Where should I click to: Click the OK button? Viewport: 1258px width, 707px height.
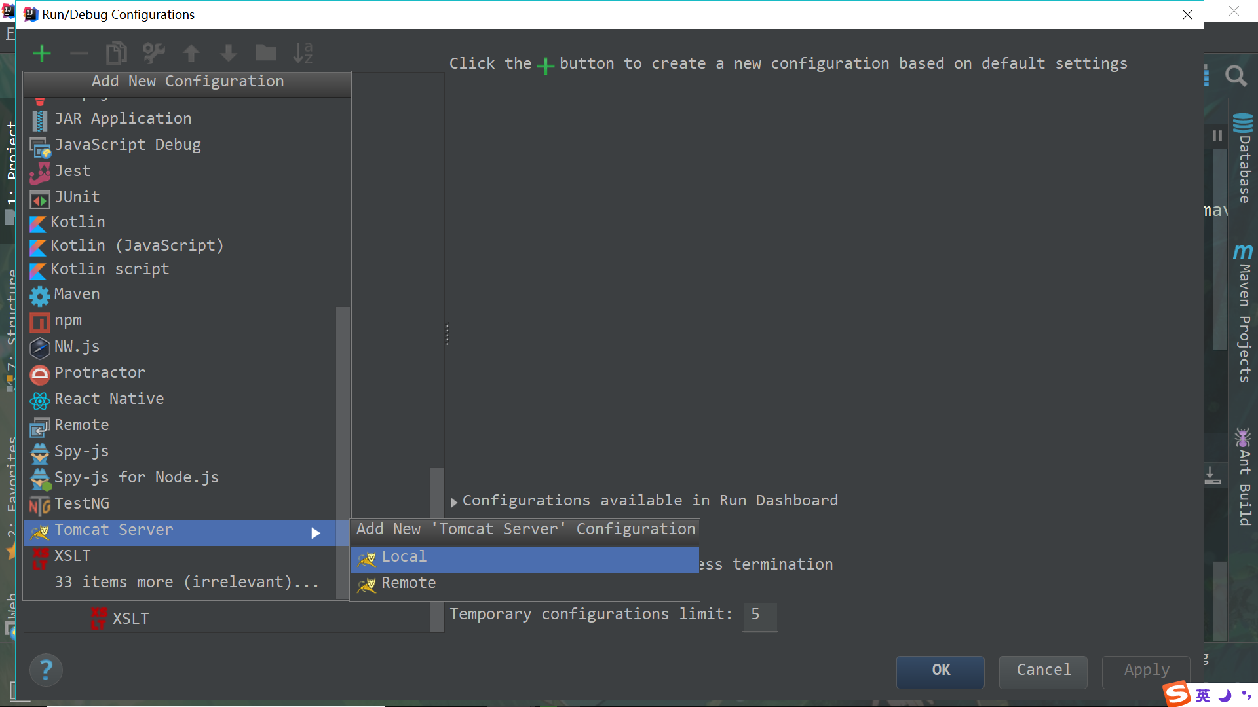(940, 671)
